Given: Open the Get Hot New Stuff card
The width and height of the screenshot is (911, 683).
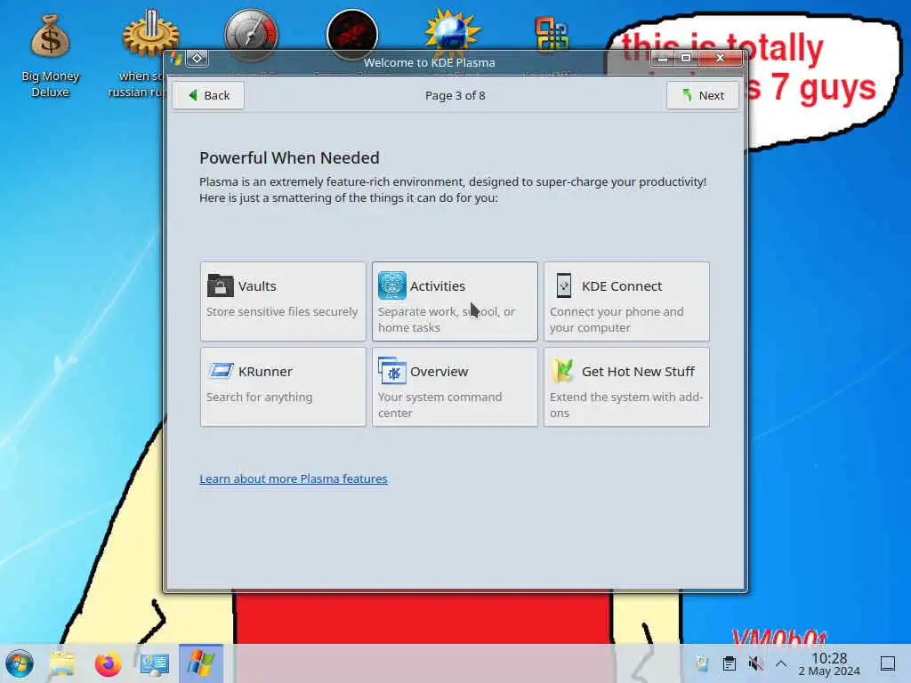Looking at the screenshot, I should tap(626, 387).
